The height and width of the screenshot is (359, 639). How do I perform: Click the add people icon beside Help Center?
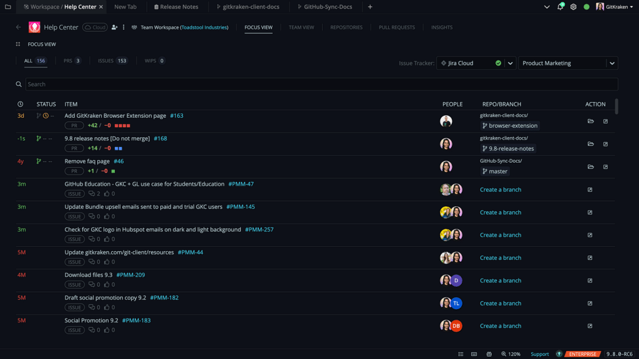pos(114,27)
